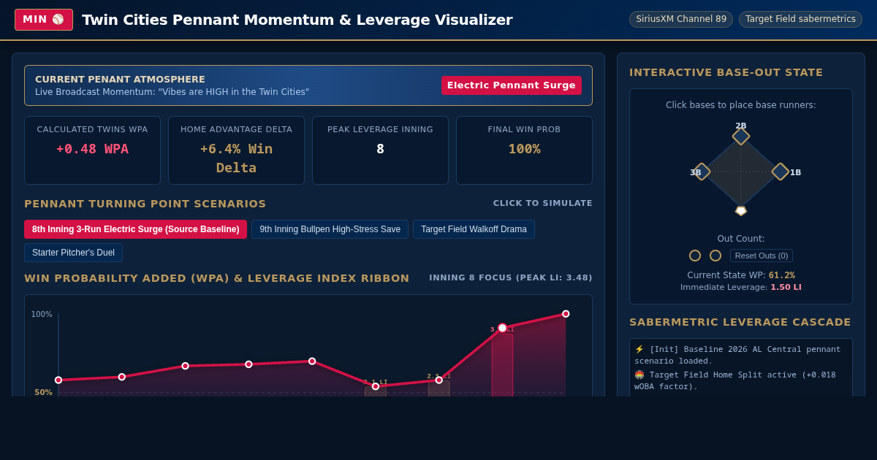This screenshot has height=460, width=877.
Task: Click the Target Field sabermetrics pill
Action: click(x=800, y=19)
